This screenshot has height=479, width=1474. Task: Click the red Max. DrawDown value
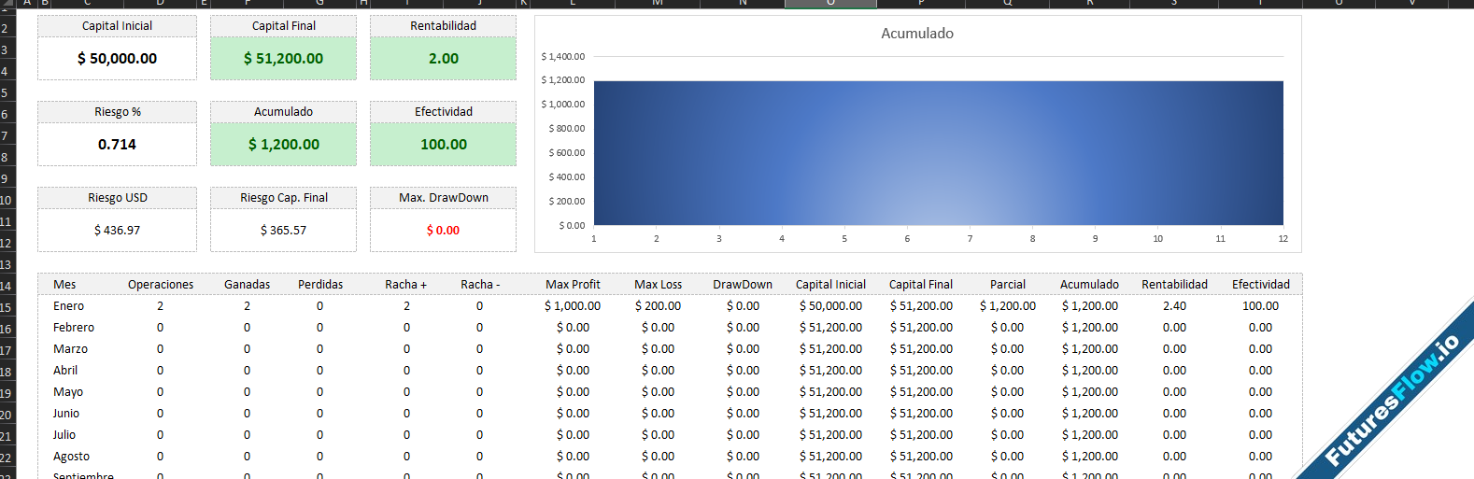[x=443, y=231]
